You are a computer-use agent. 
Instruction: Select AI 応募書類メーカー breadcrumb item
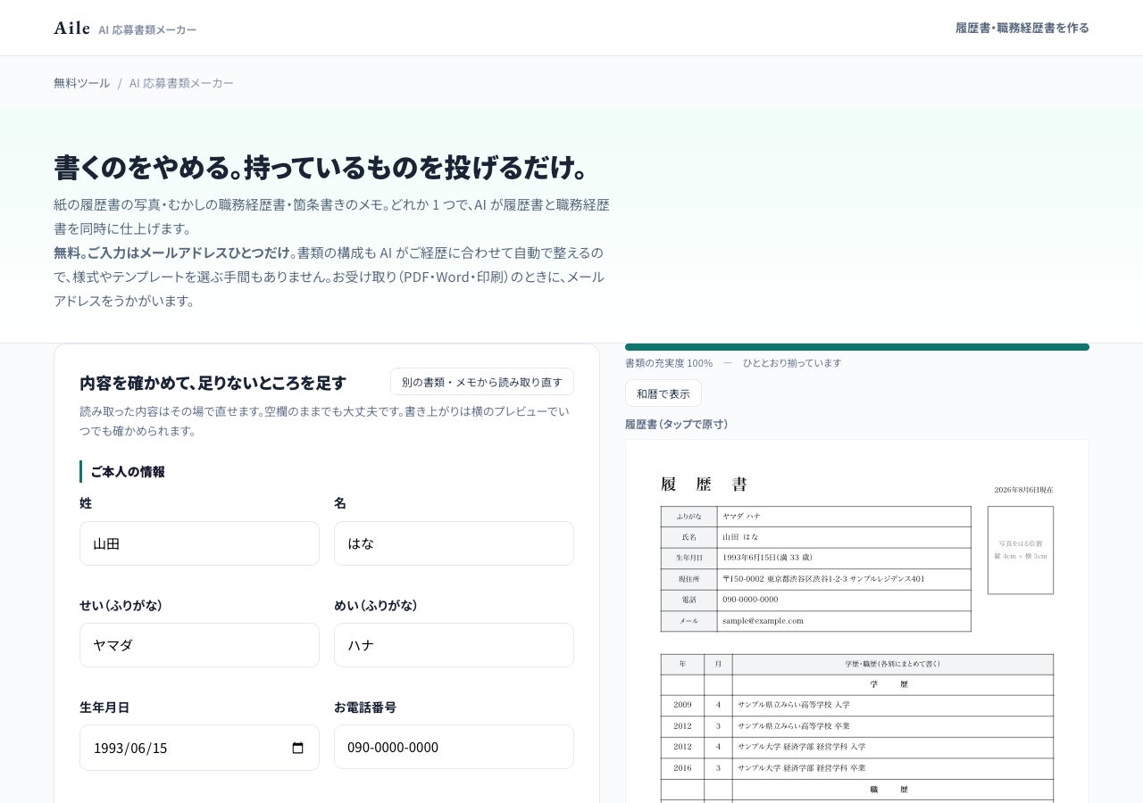tap(181, 83)
